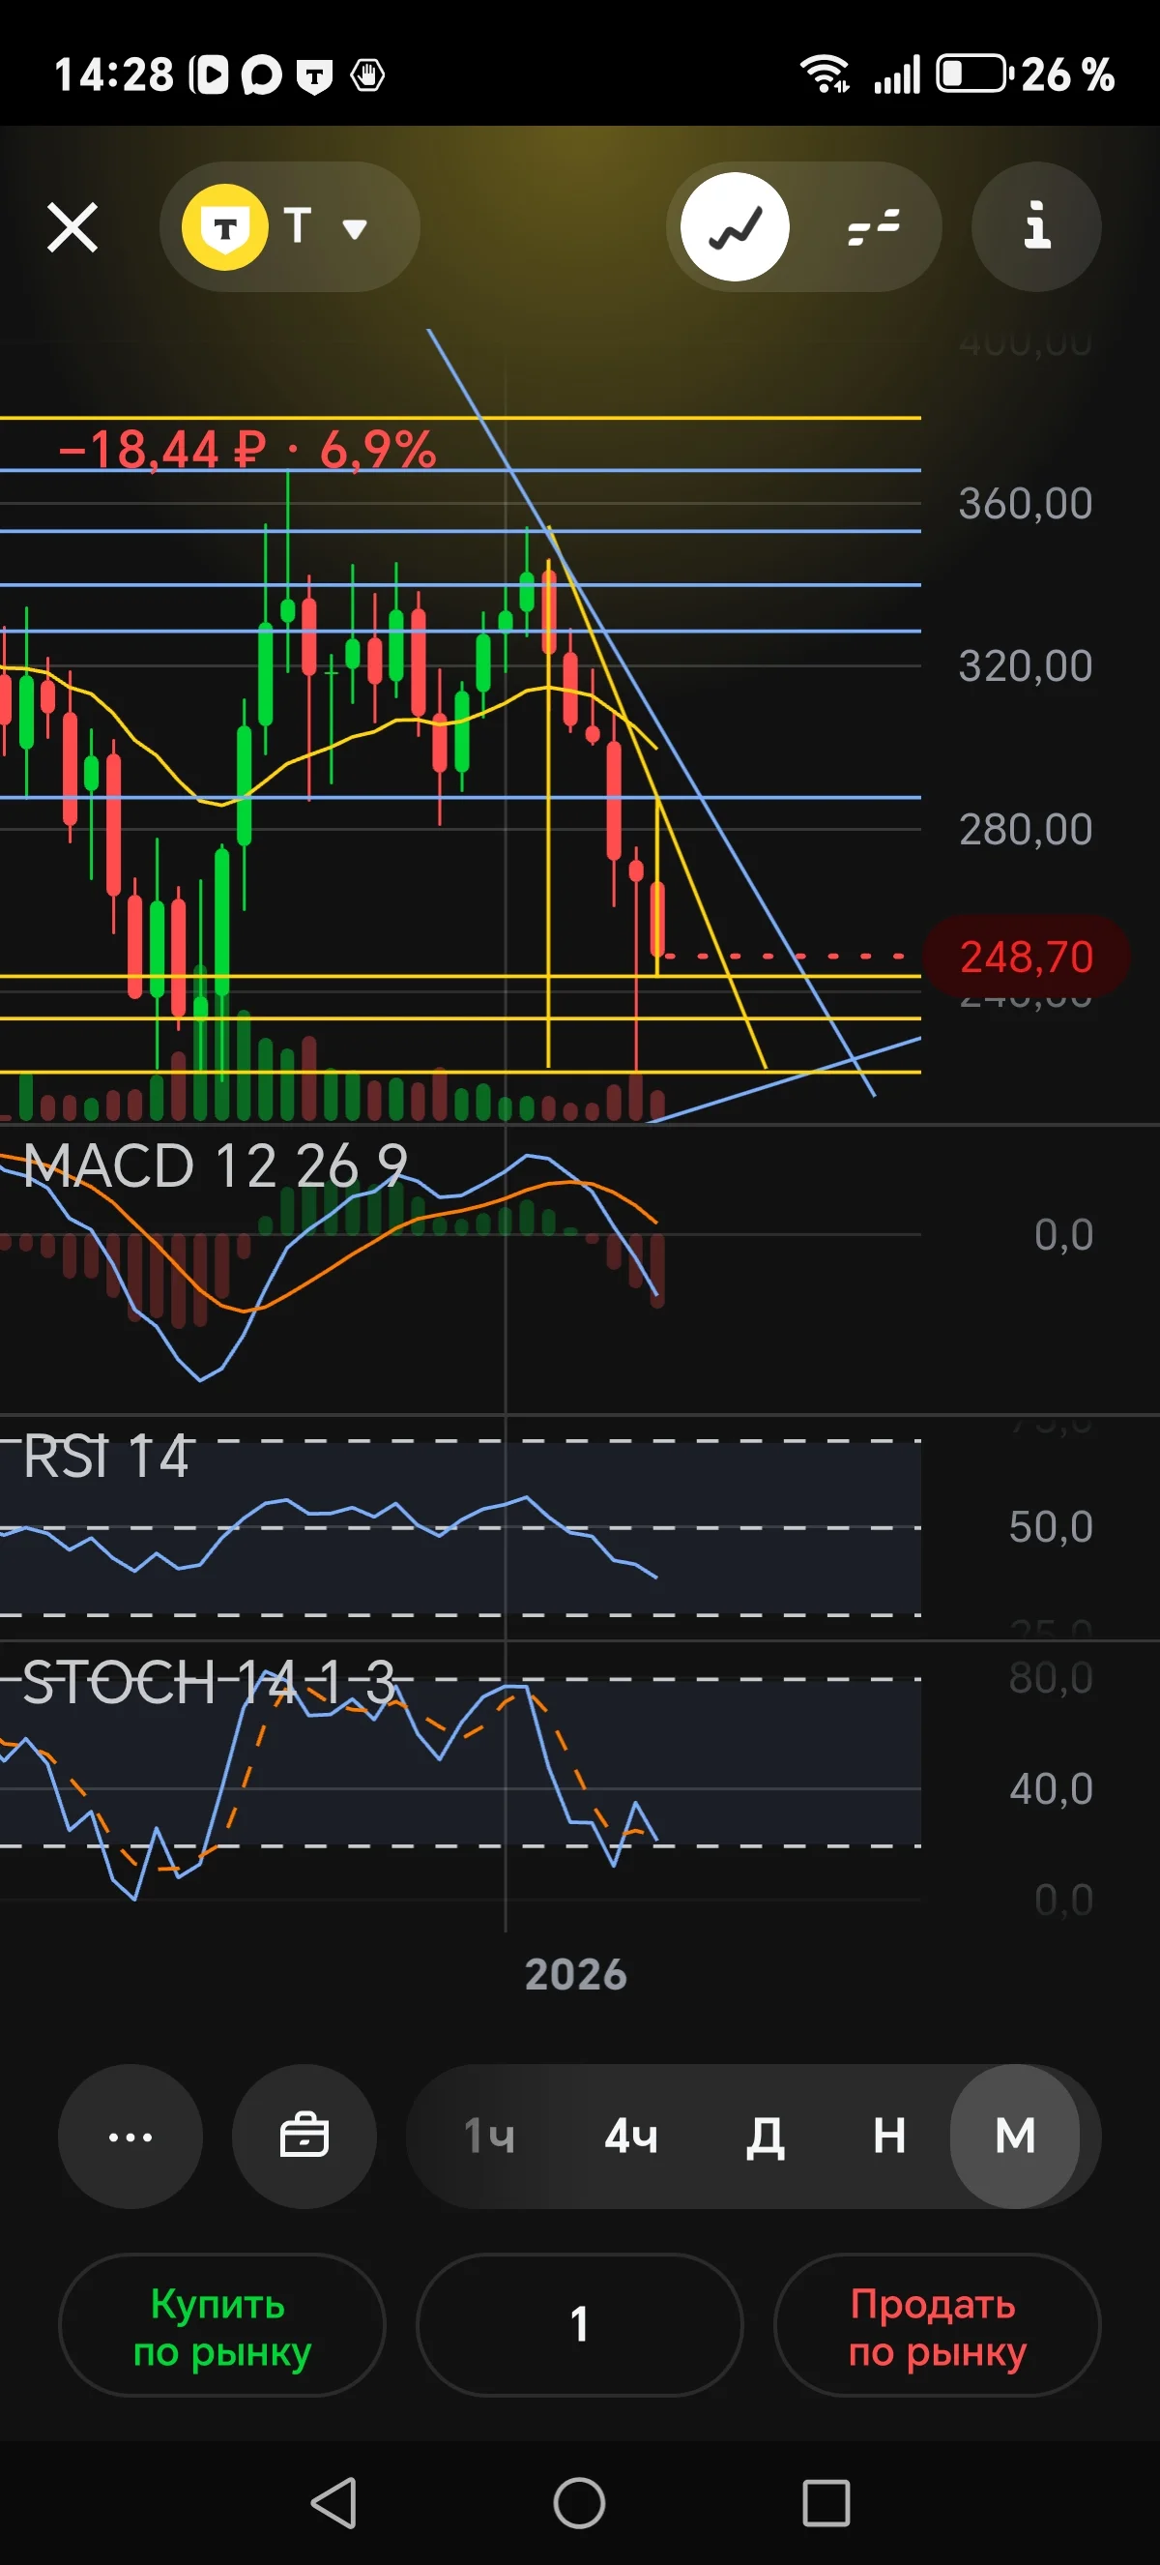Tap the RSI 14 indicator label
Viewport: 1160px width, 2565px height.
pyautogui.click(x=105, y=1457)
